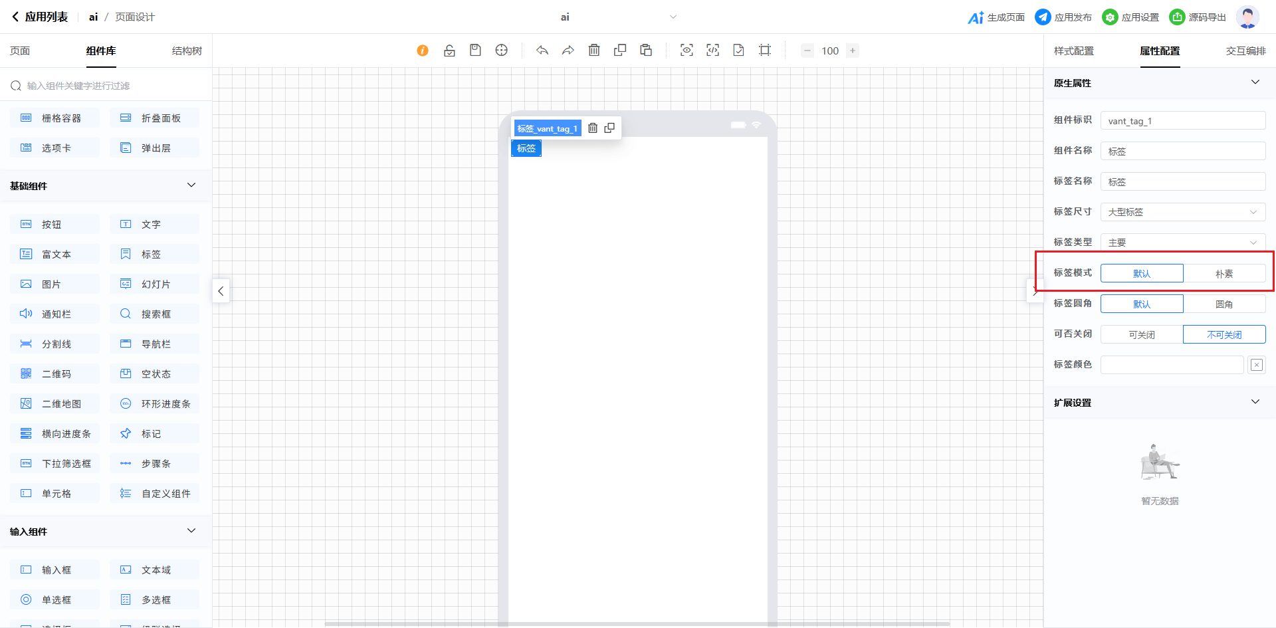Image resolution: width=1276 pixels, height=628 pixels.
Task: Click the save disk icon
Action: tap(475, 51)
